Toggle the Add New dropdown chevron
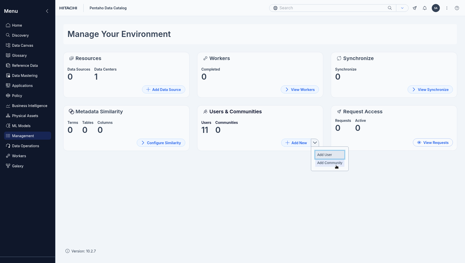 315,143
